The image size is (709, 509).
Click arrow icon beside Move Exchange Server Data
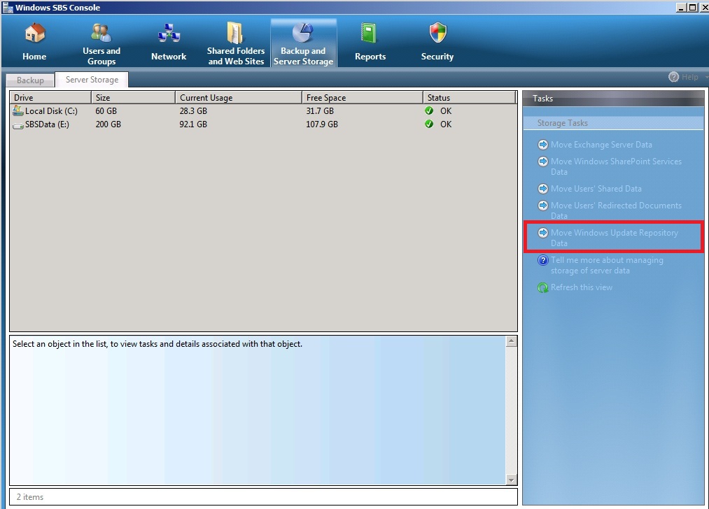point(542,145)
